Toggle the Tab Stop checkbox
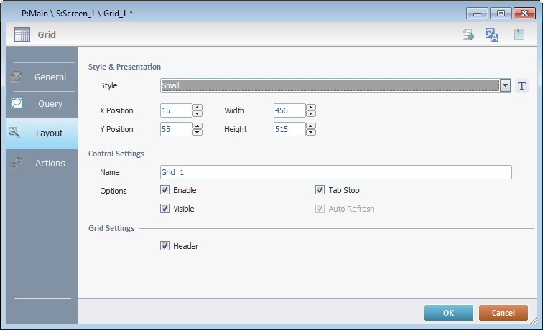 [x=320, y=190]
